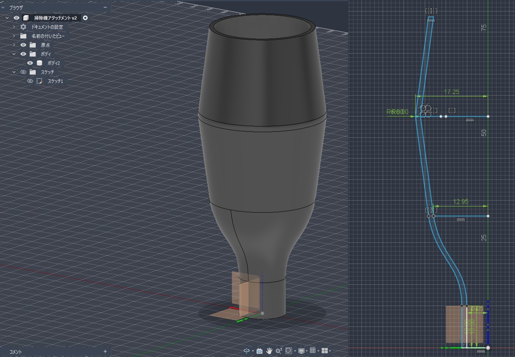Screen dimensions: 515x357
Task: Select the ボディ2 label
Action: [53, 63]
